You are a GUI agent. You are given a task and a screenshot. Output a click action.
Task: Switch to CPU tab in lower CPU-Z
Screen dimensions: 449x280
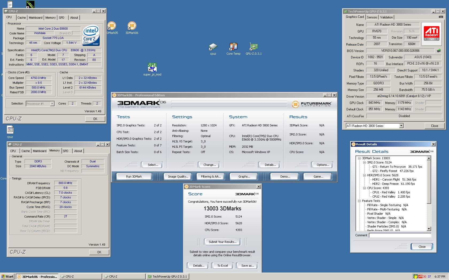[x=13, y=151]
